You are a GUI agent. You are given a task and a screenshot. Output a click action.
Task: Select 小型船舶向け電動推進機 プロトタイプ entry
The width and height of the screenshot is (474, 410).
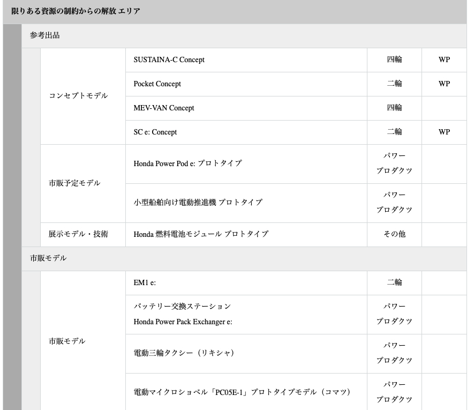pyautogui.click(x=198, y=203)
